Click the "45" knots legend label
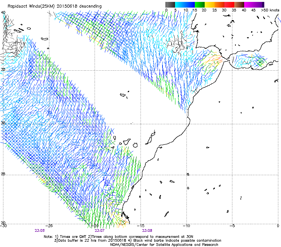This screenshot has width=281, height=247. coord(253,10)
